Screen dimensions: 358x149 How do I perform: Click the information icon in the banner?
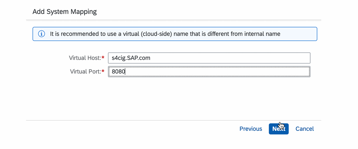41,34
